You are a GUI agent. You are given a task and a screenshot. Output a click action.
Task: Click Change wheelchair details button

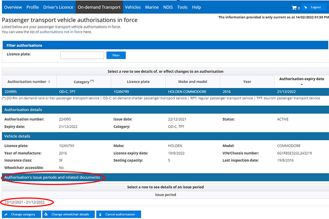pos(68,214)
